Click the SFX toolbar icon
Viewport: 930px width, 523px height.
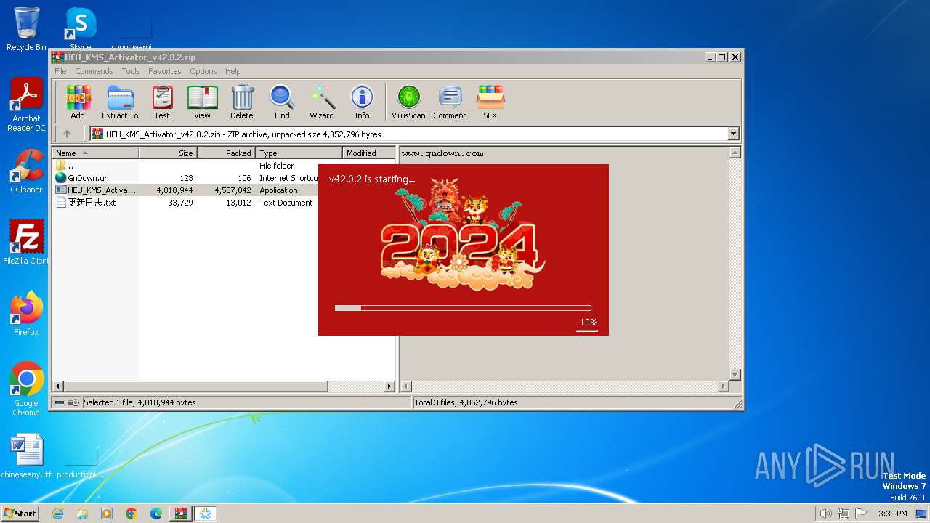pos(490,102)
